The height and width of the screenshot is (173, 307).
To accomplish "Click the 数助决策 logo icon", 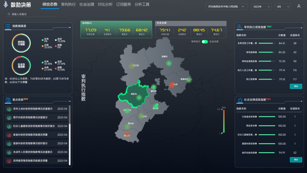I will click(x=6, y=5).
